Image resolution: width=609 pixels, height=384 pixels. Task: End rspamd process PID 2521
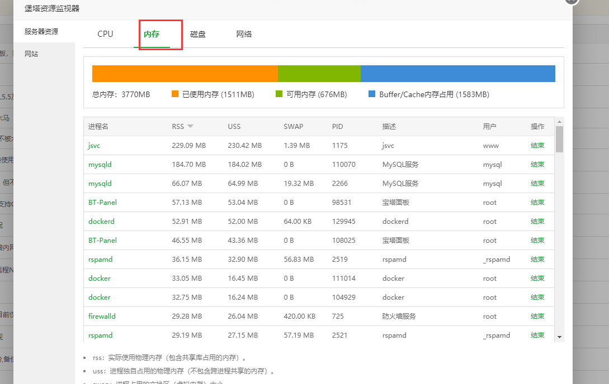point(537,335)
